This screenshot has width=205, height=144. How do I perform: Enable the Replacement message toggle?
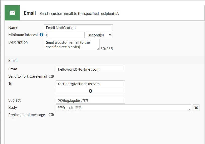[x=51, y=115]
